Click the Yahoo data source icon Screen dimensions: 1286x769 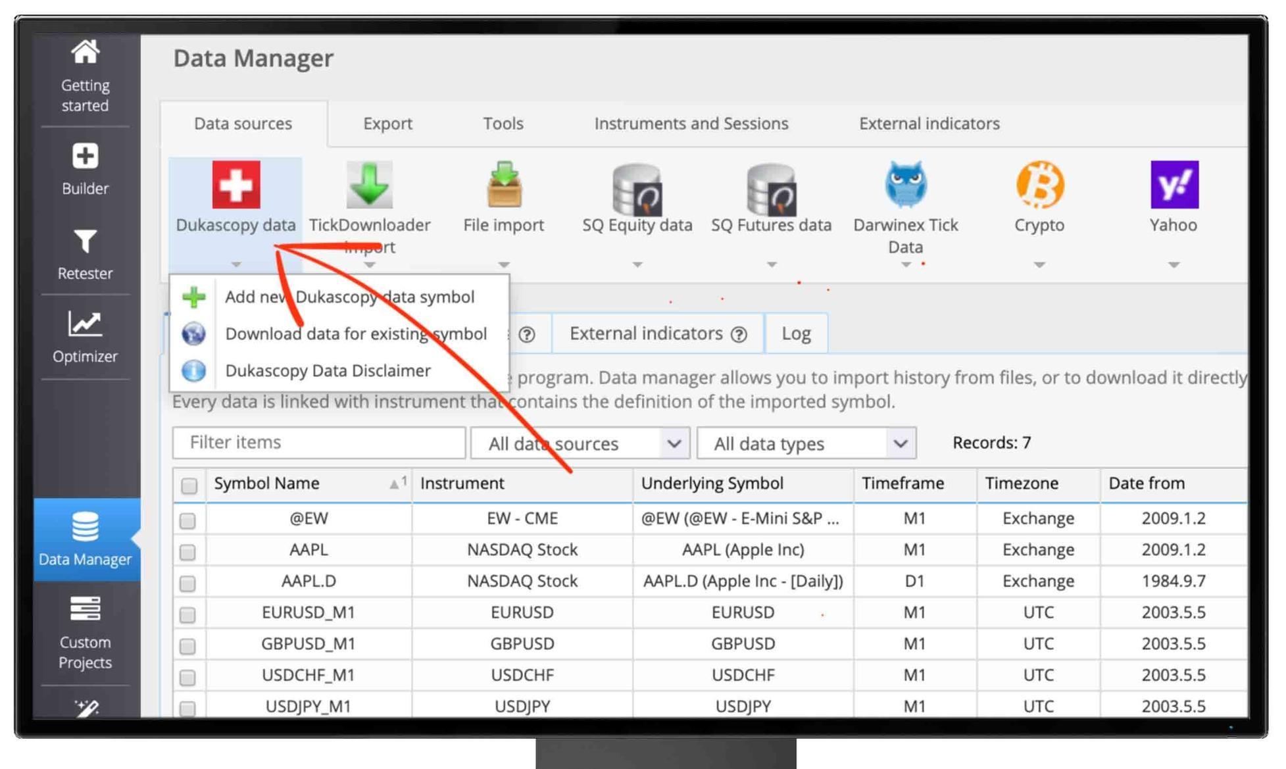tap(1174, 185)
